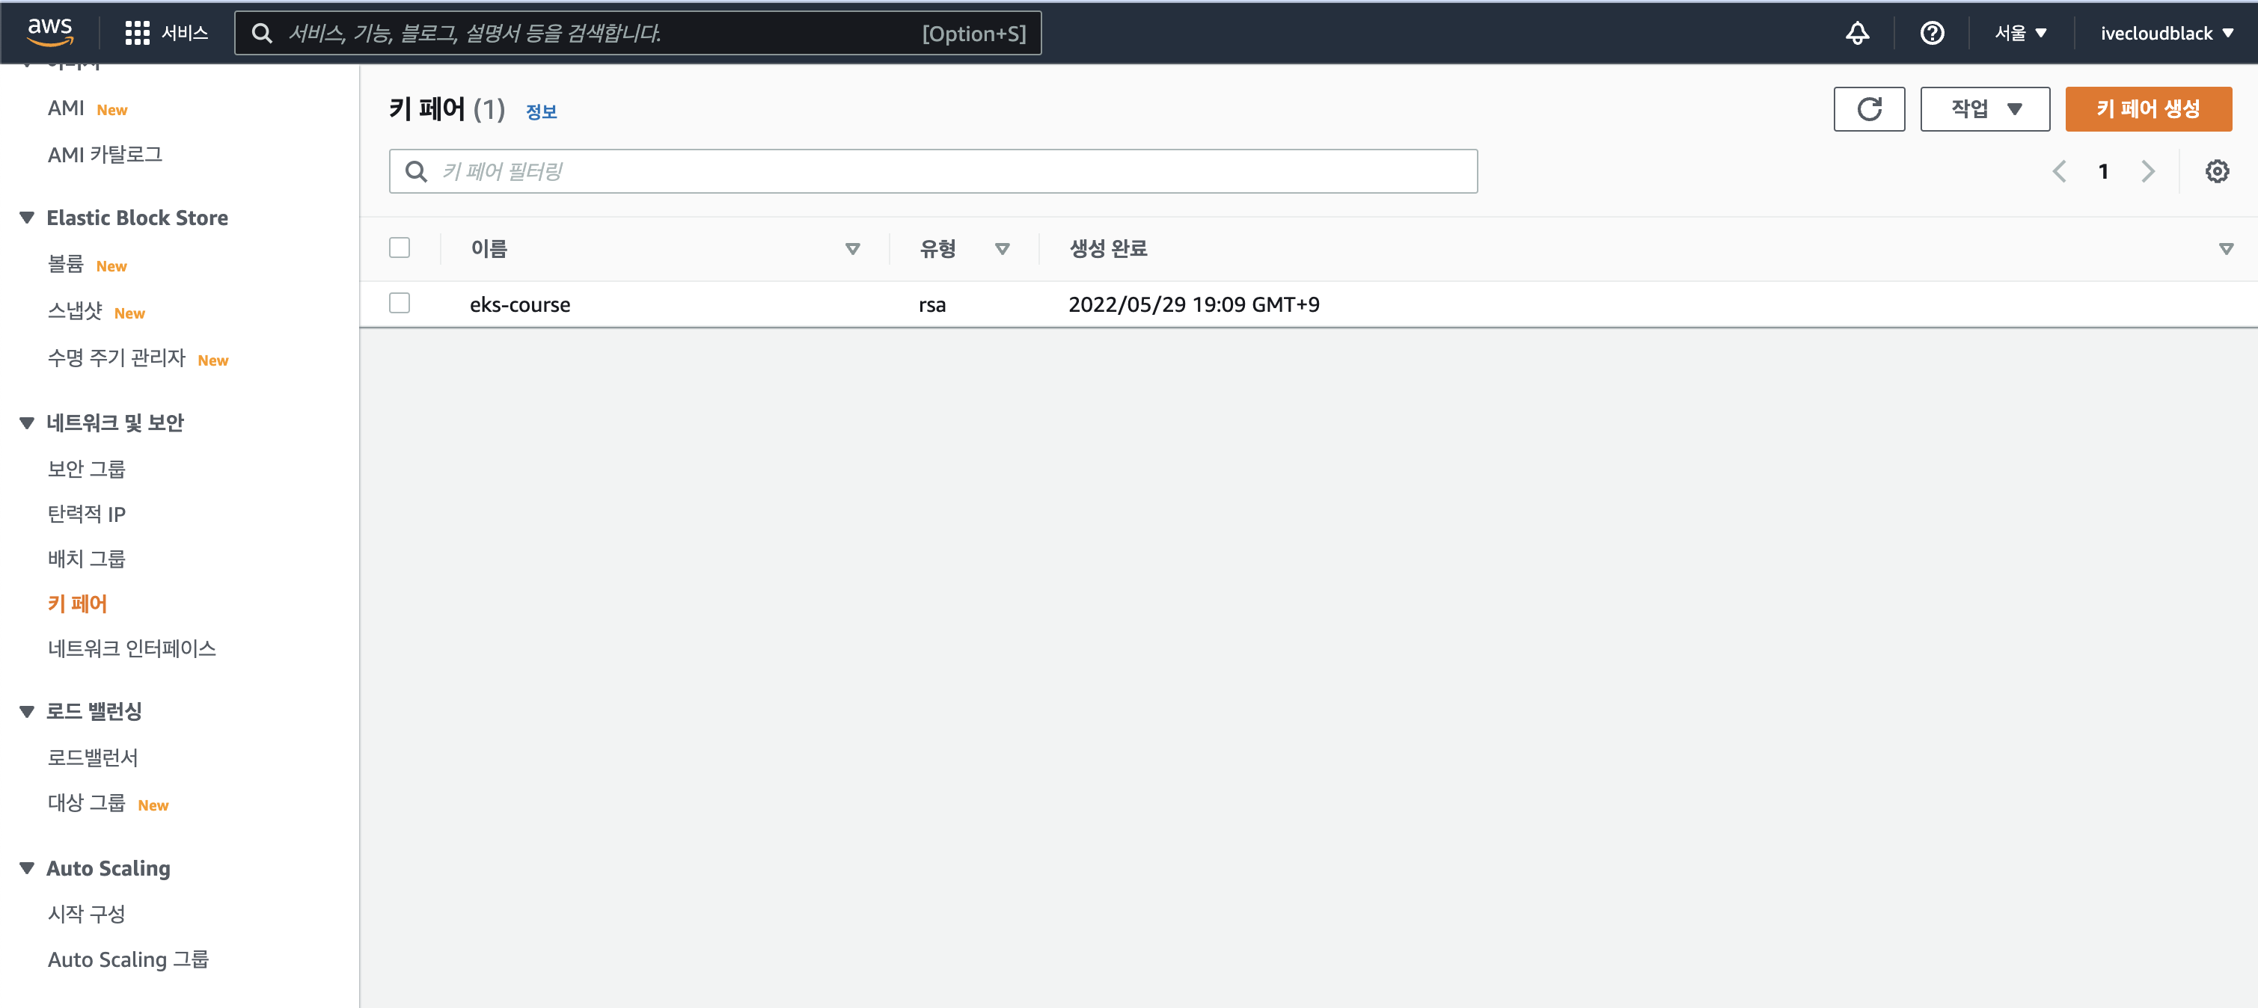
Task: Check the select-all checkbox in the table header
Action: click(x=400, y=247)
